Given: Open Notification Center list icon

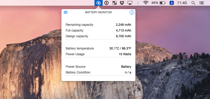Looking at the screenshot, I should (x=202, y=3).
